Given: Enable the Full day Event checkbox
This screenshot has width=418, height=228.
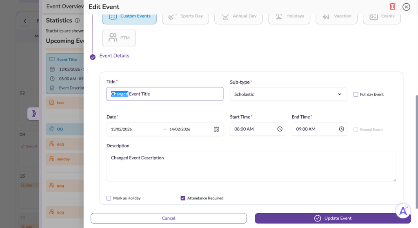Looking at the screenshot, I should (356, 94).
